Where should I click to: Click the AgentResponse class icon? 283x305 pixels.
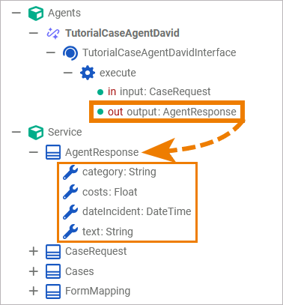pyautogui.click(x=53, y=152)
